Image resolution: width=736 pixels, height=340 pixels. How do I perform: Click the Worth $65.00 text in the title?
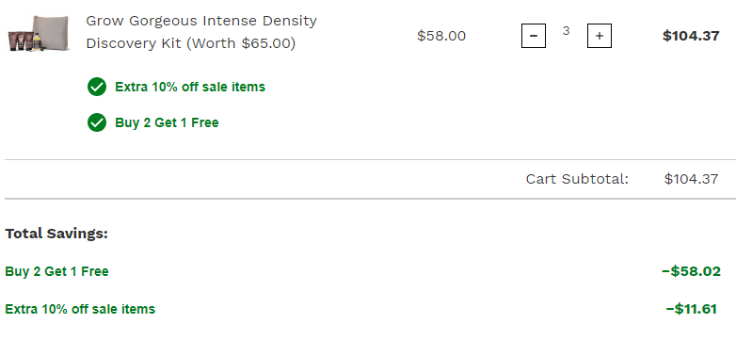point(241,43)
